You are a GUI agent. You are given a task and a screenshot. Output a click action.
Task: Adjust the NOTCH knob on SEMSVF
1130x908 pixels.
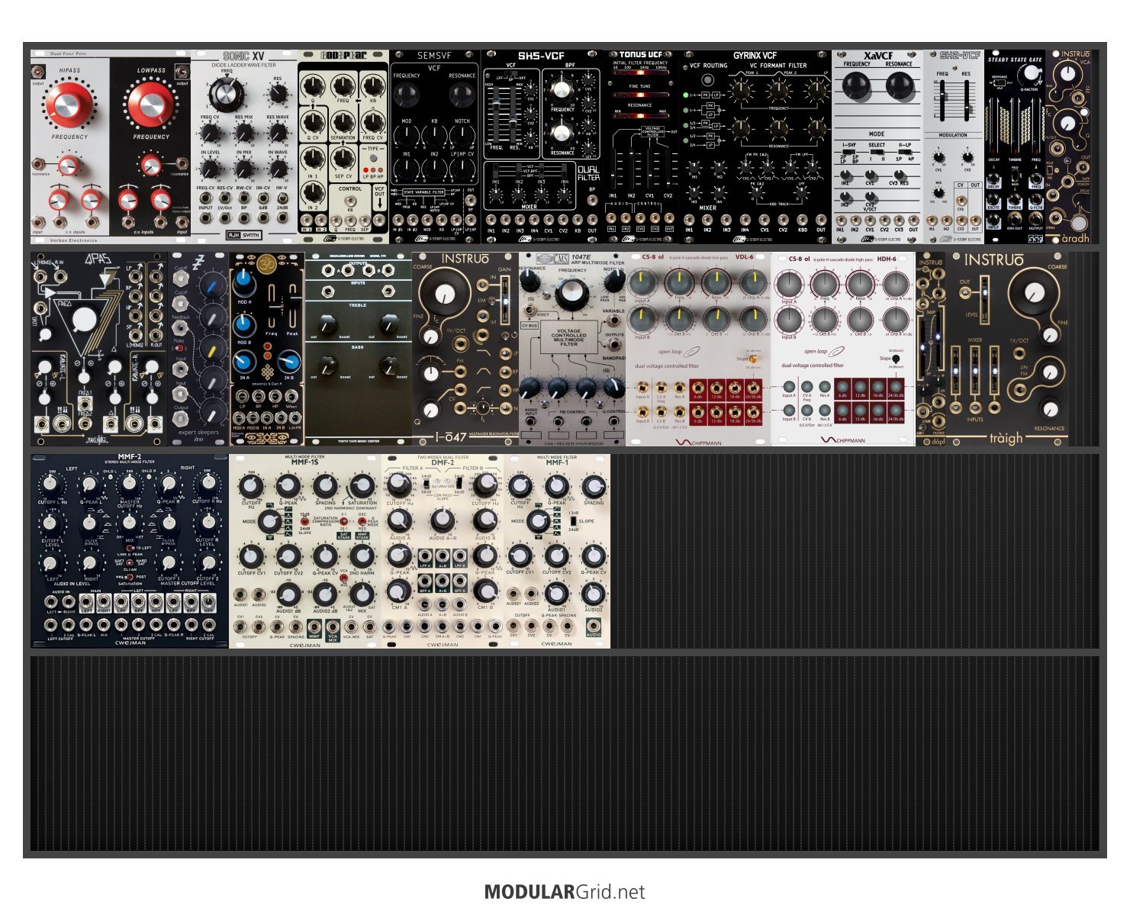tap(462, 136)
